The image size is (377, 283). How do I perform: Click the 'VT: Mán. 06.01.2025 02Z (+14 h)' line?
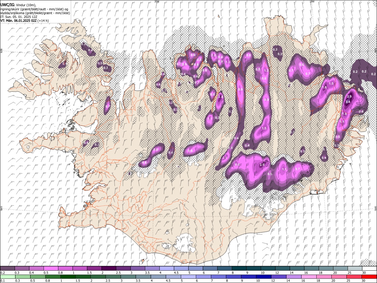tap(25, 21)
